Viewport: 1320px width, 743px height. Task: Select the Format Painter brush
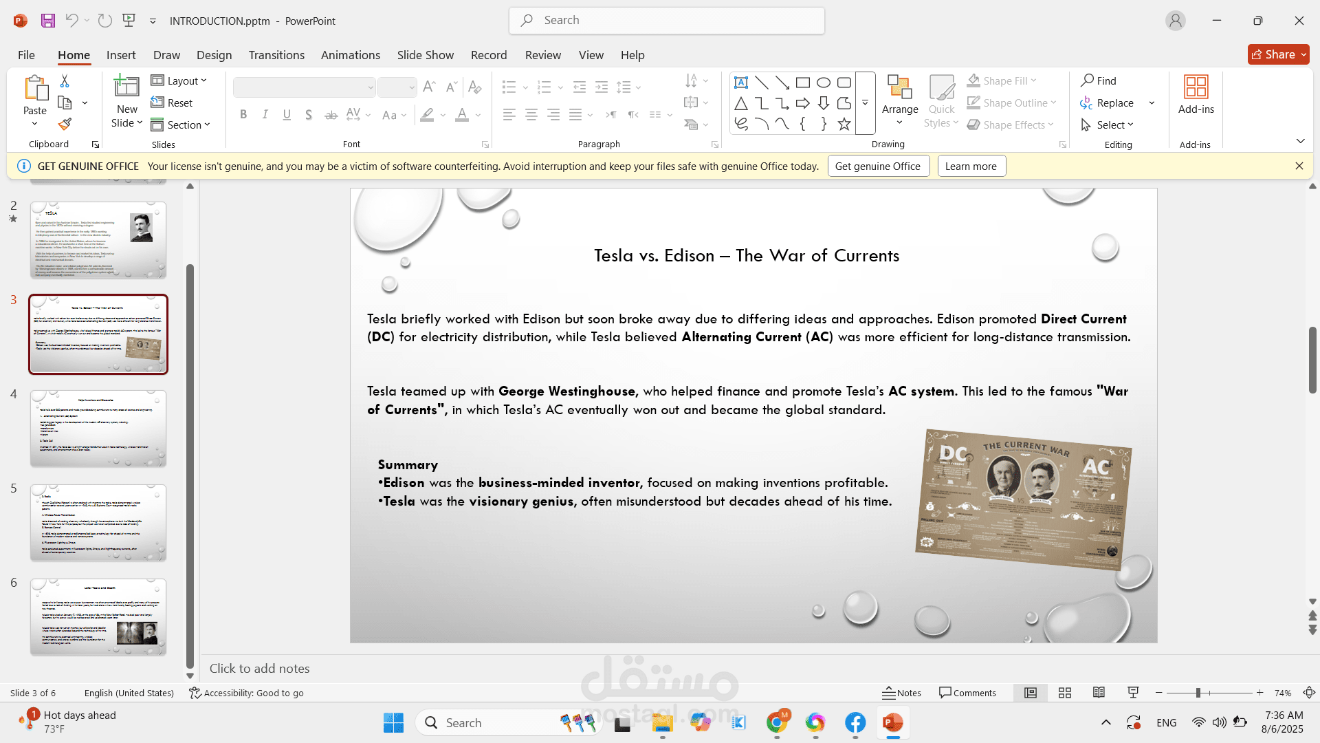65,125
